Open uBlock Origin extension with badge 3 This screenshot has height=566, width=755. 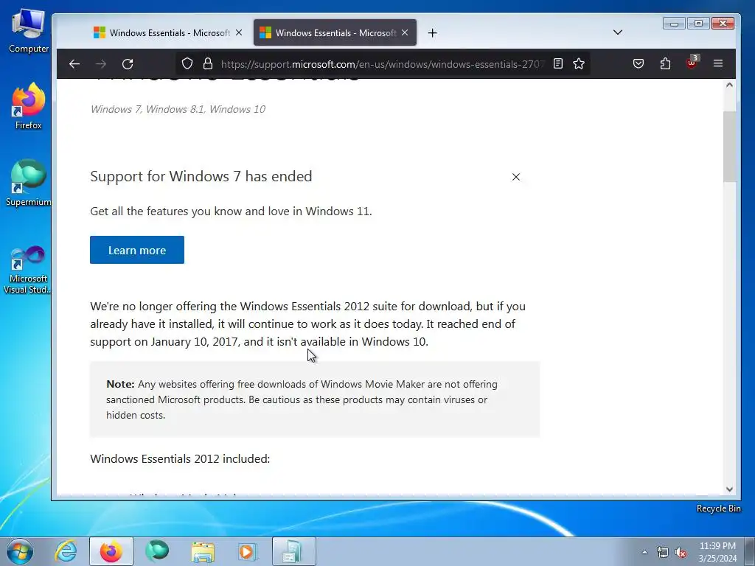pyautogui.click(x=692, y=63)
